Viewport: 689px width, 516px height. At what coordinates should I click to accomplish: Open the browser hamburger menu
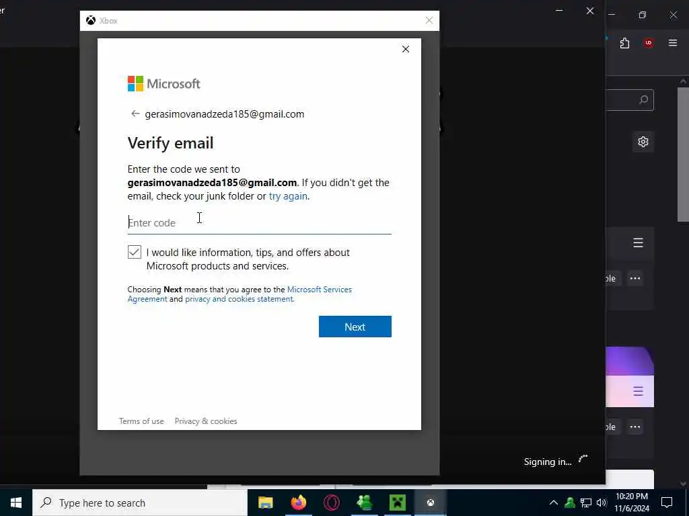pyautogui.click(x=672, y=43)
